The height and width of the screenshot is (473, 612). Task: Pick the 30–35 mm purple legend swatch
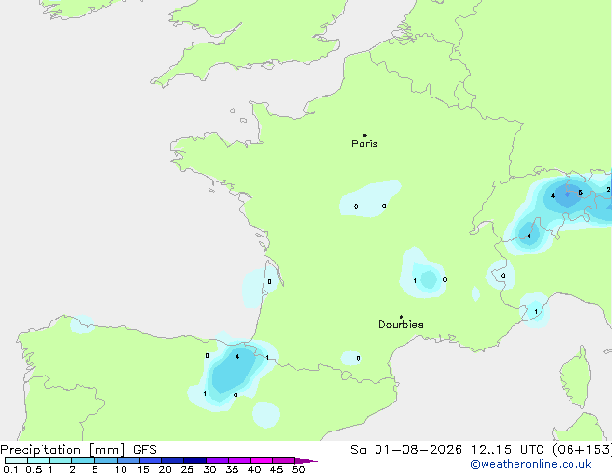click(x=217, y=460)
